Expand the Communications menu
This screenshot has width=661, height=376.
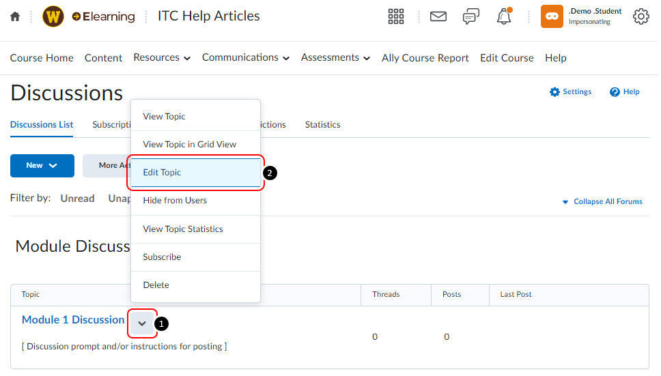click(x=247, y=58)
